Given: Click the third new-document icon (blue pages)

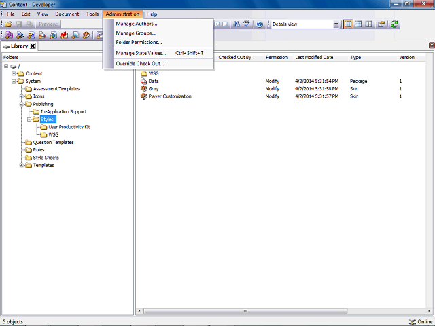Looking at the screenshot, I should pyautogui.click(x=31, y=35).
